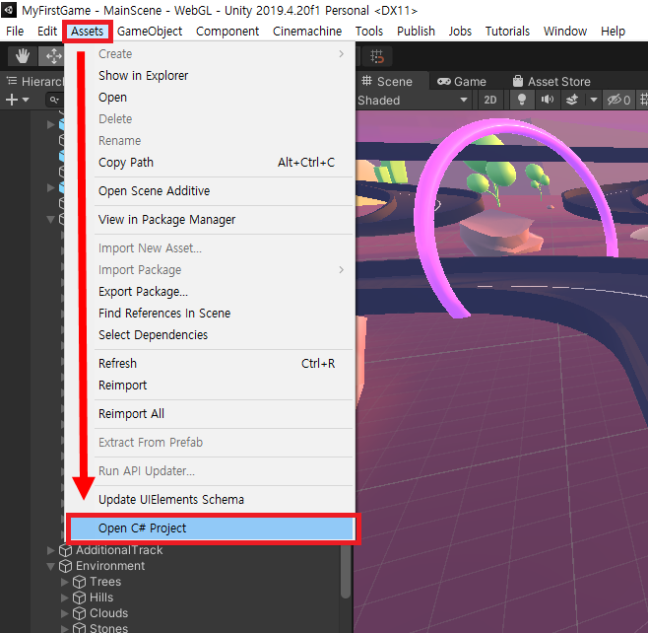
Task: Open the create dropdown arrow in Hierarchy
Action: coord(26,100)
